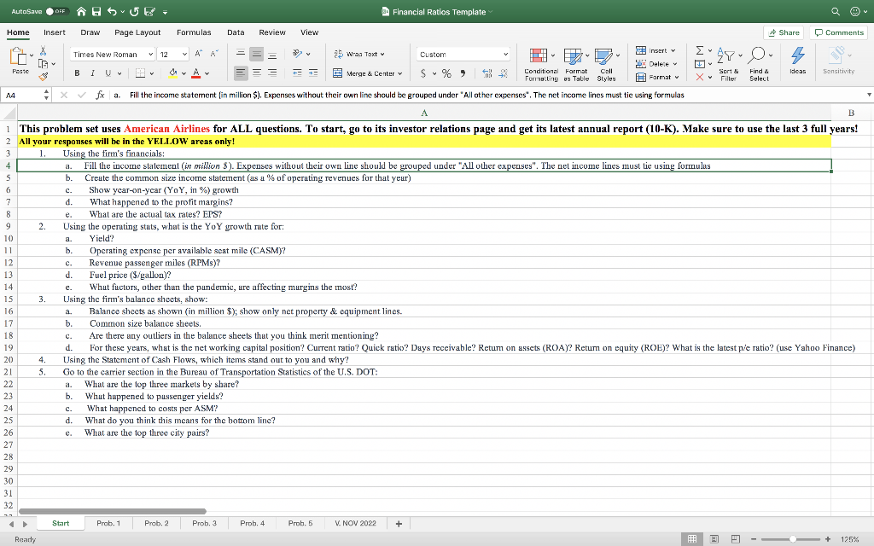Click the smiley feedback icon

[855, 11]
